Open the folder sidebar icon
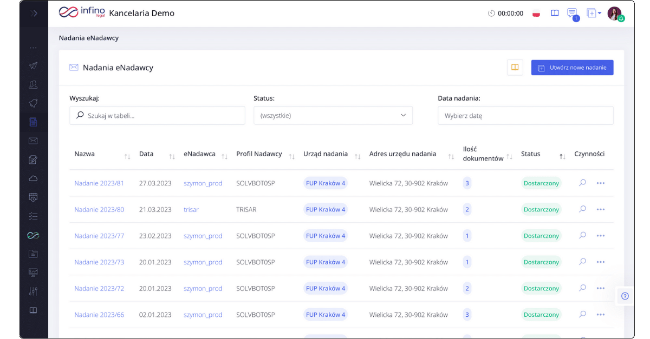 (x=33, y=254)
